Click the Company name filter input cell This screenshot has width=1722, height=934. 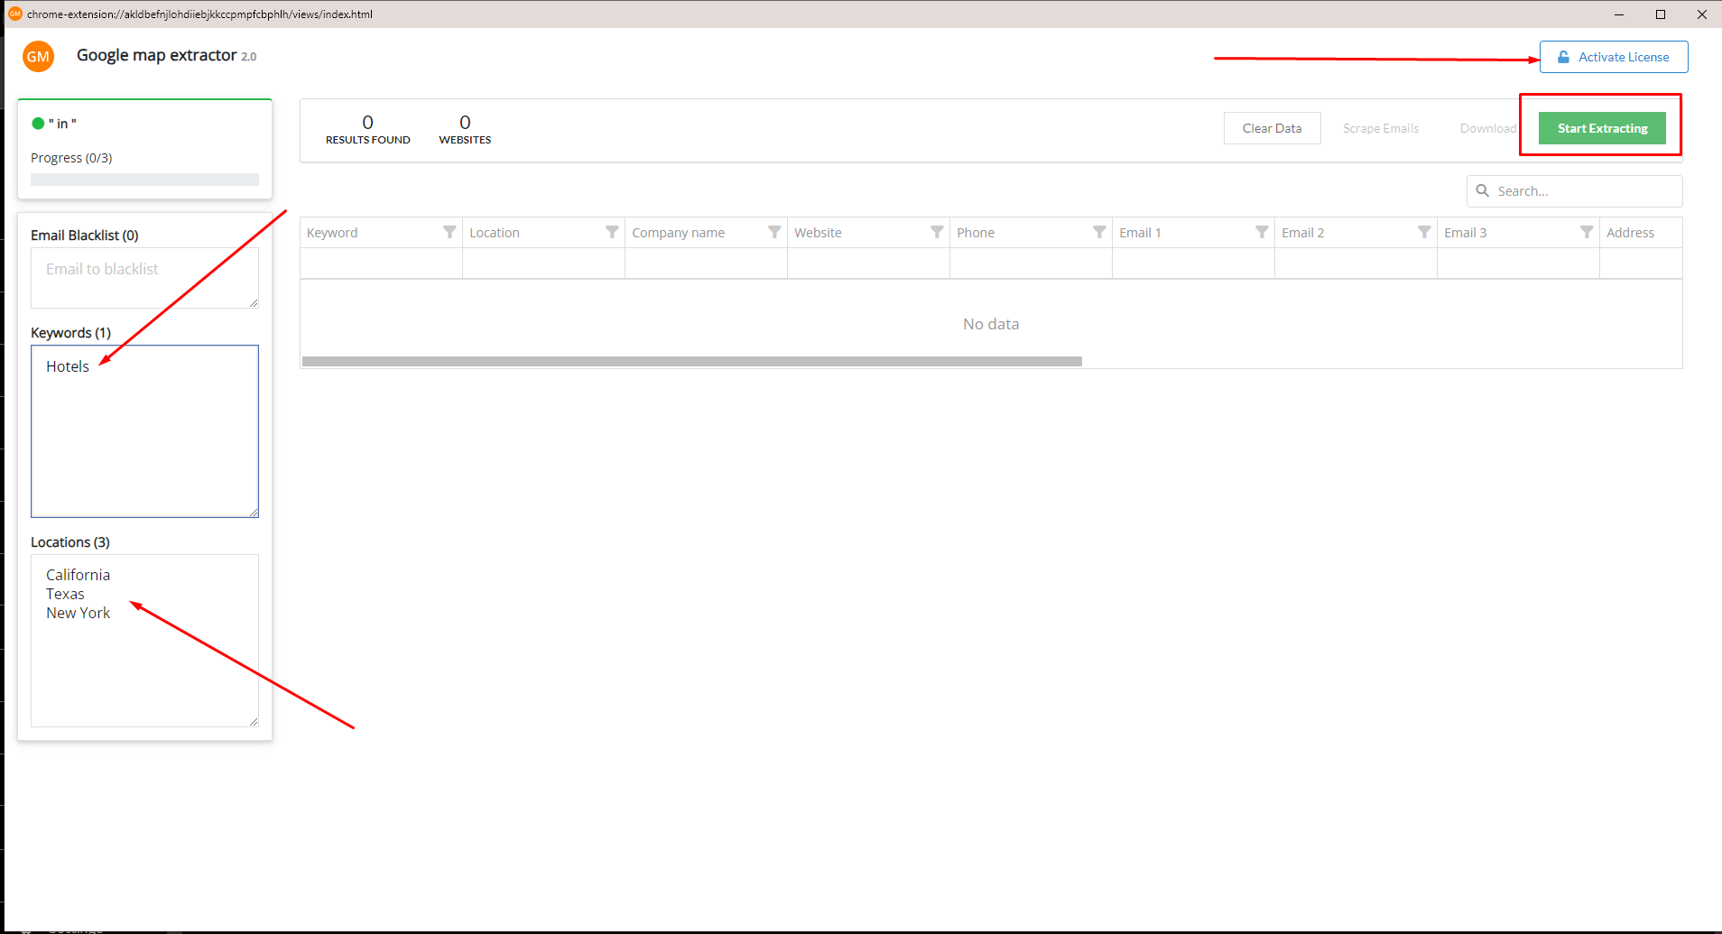(x=706, y=264)
